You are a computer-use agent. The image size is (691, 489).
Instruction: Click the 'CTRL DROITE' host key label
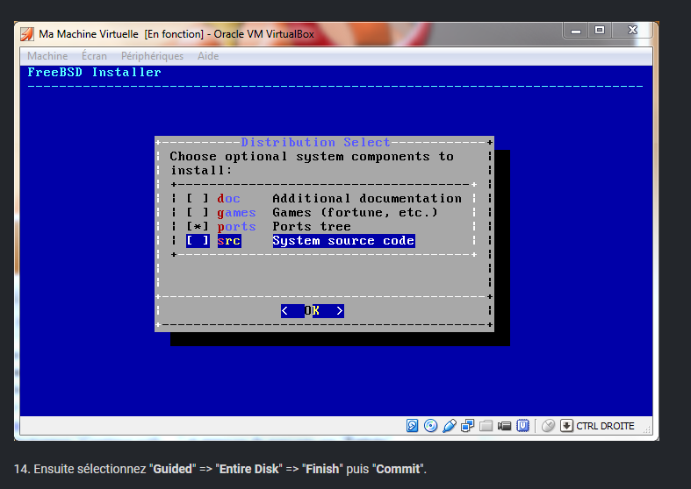click(605, 426)
